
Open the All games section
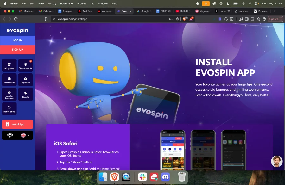9,65
